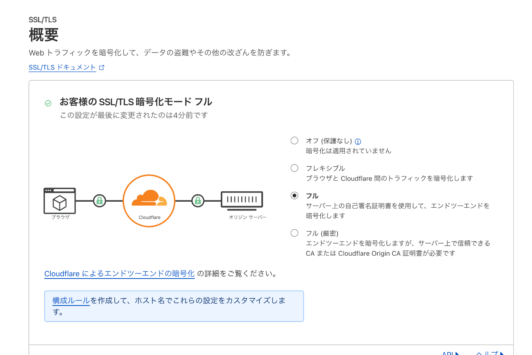Image resolution: width=532 pixels, height=355 pixels.
Task: Open the SSL/TLS ドキュメント link
Action: click(x=62, y=67)
